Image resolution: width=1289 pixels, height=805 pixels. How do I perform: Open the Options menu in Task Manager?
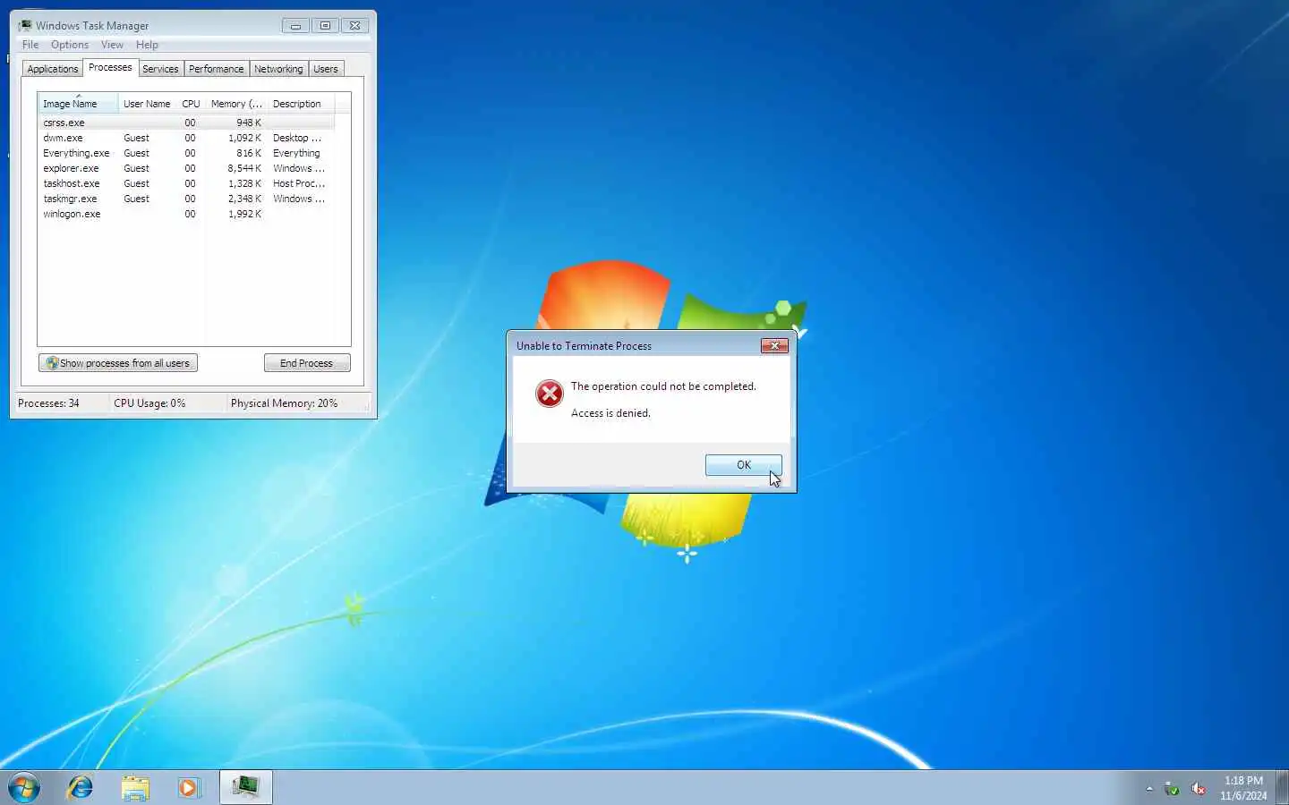click(x=70, y=45)
